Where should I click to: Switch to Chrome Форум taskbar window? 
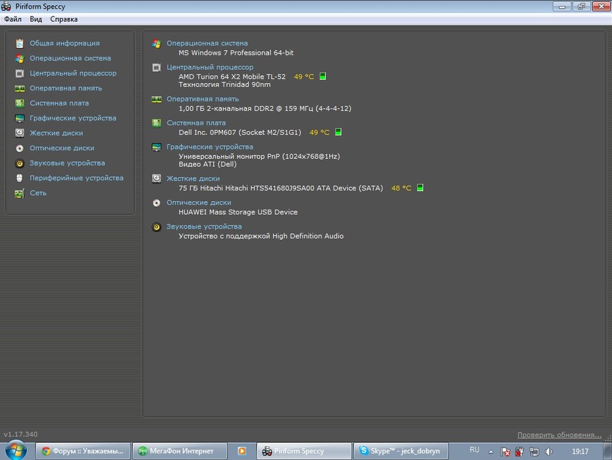pyautogui.click(x=83, y=451)
